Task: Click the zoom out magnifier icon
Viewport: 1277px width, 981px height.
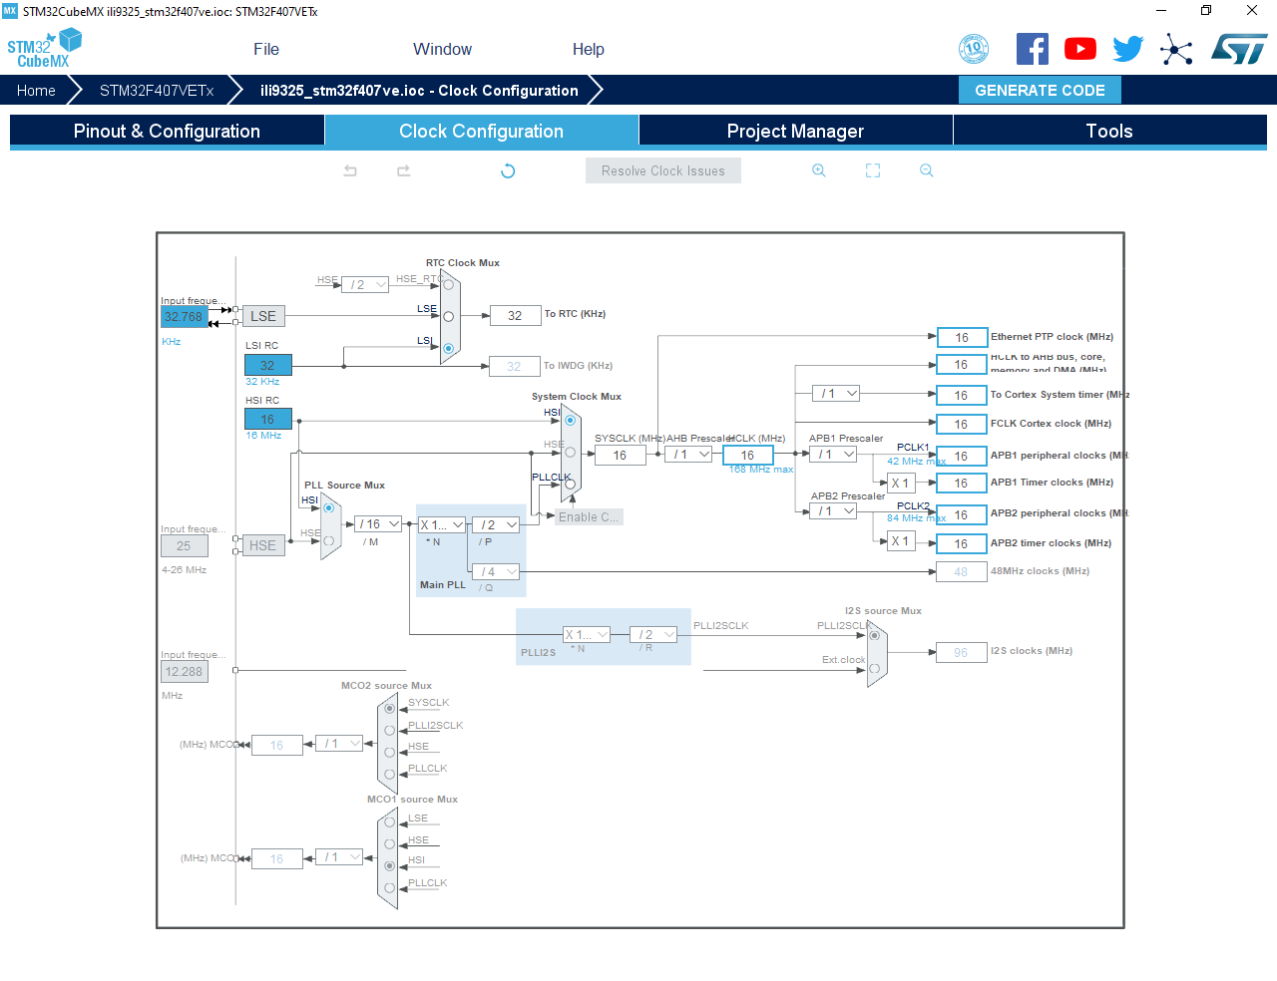Action: [x=927, y=170]
